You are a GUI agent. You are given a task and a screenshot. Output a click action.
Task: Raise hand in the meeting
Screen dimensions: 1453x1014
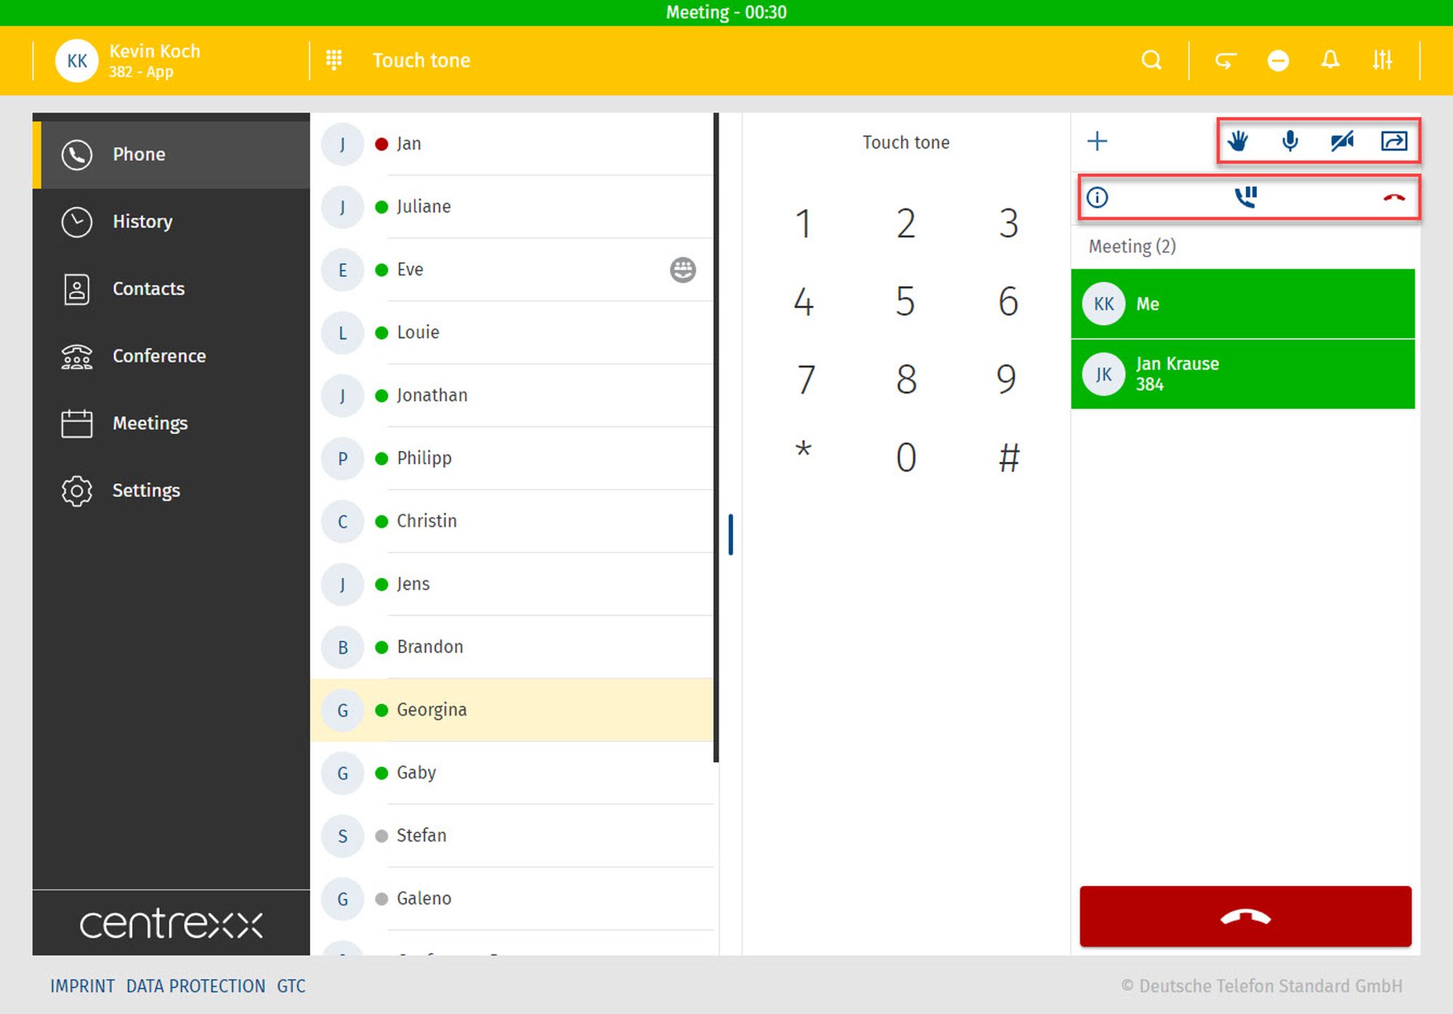click(1238, 140)
